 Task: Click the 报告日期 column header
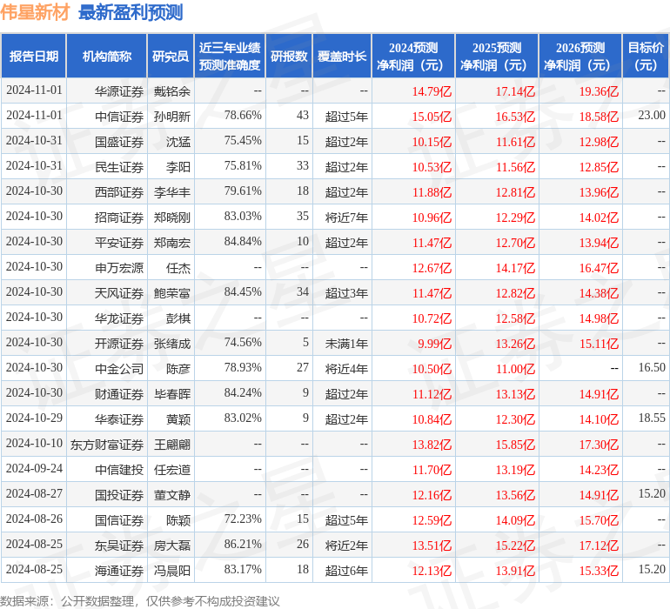[x=33, y=56]
